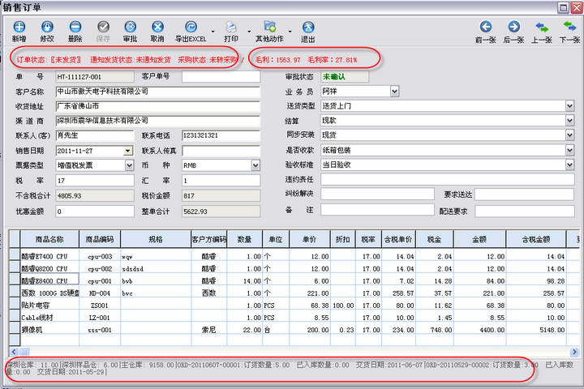This screenshot has height=389, width=584.
Task: Expand the 币种 dropdown showing RMB
Action: point(255,165)
